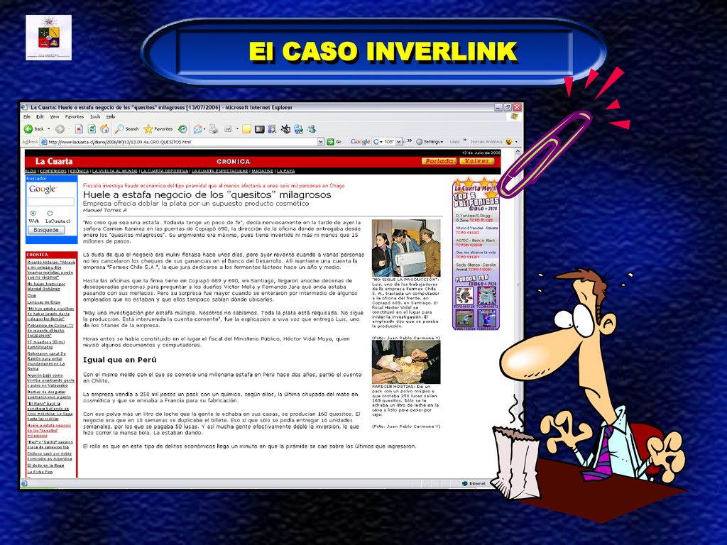Open the address bar URL dropdown
Viewport: 727px width, 545px height.
320,142
